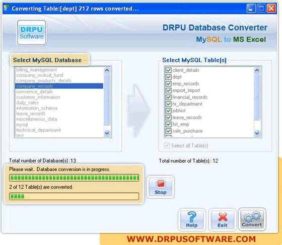Uncheck the financial_records checkbox

coord(168,97)
